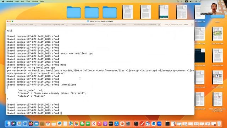Open the Shell menu
The height and width of the screenshot is (128, 227).
(17, 1)
